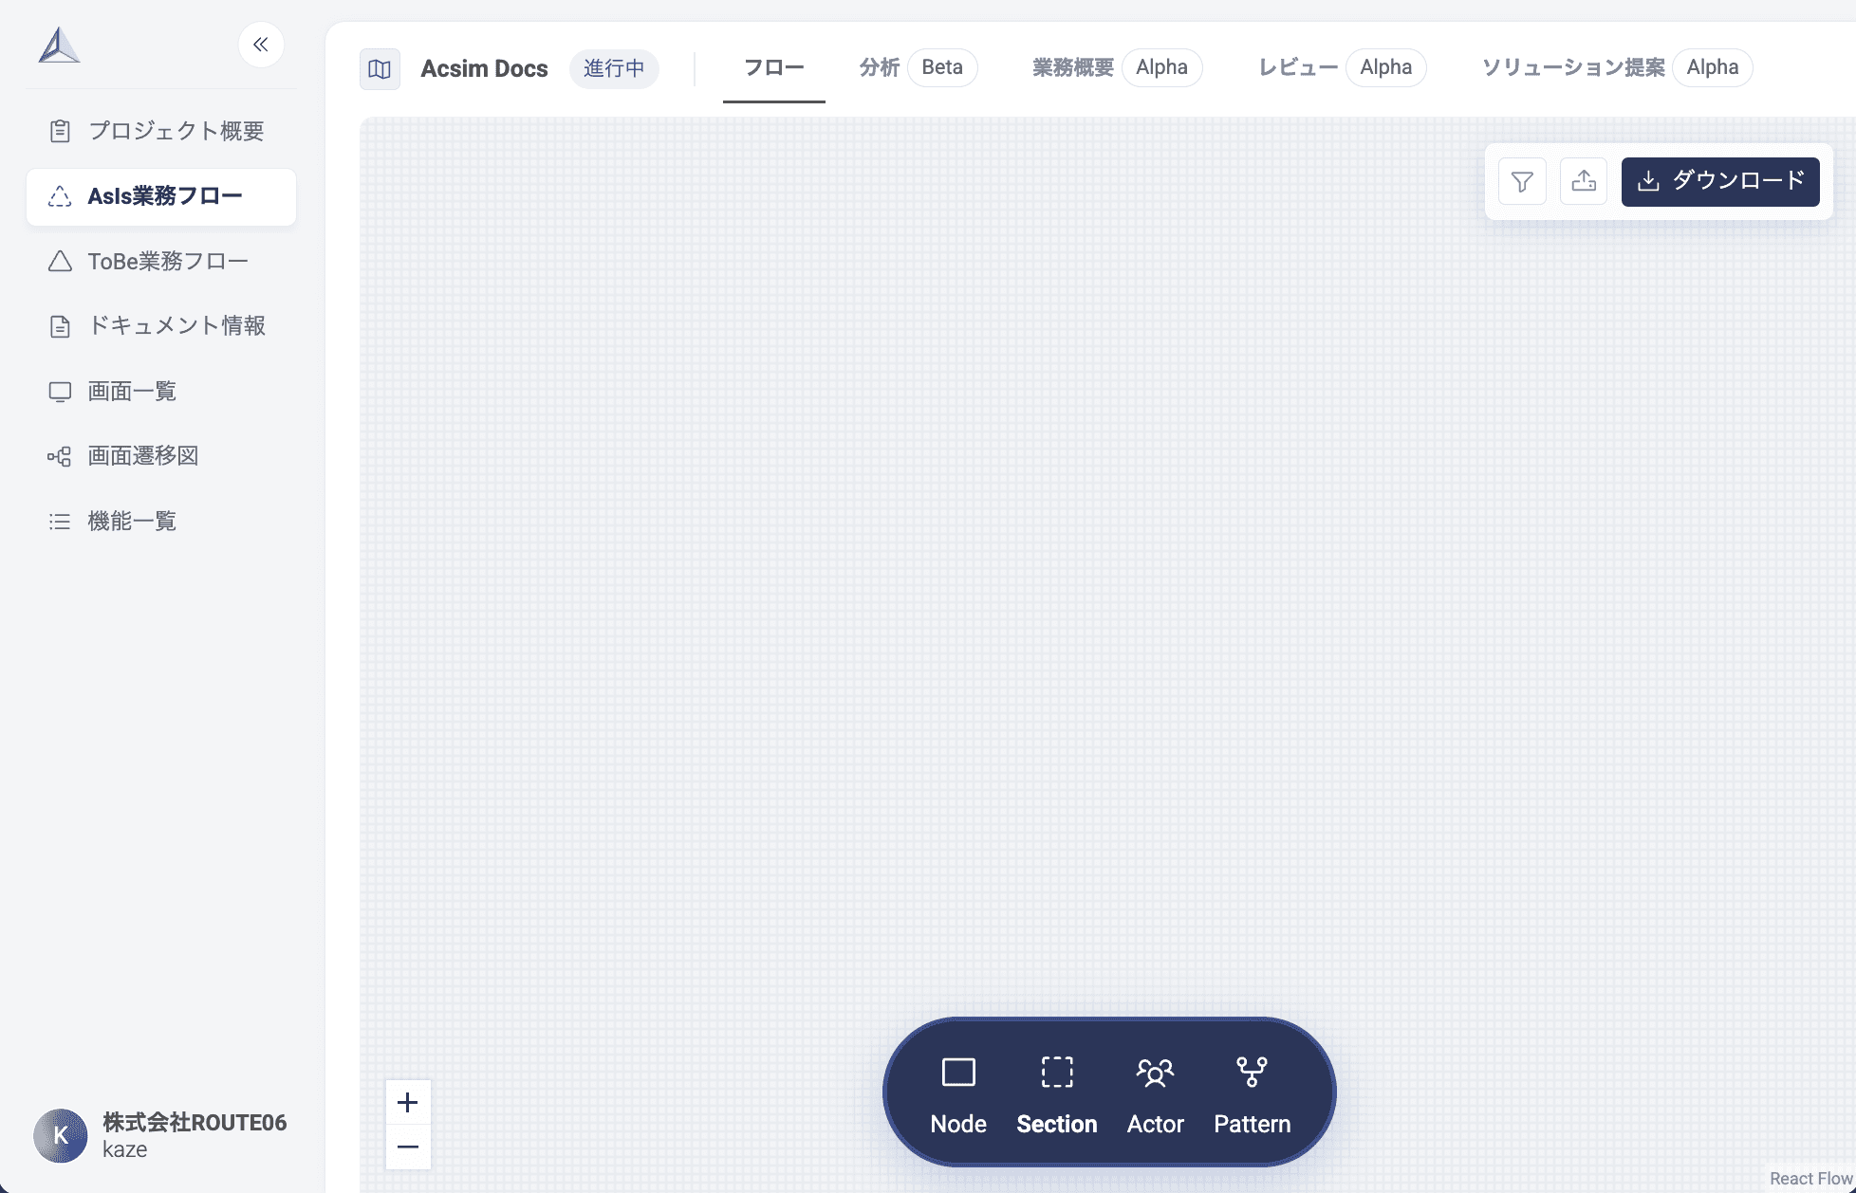Select the Node tool
The width and height of the screenshot is (1856, 1193).
[x=958, y=1095]
